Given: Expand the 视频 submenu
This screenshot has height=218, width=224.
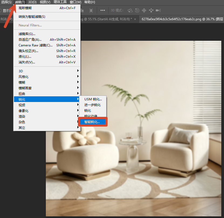Looking at the screenshot, I should [47, 105].
